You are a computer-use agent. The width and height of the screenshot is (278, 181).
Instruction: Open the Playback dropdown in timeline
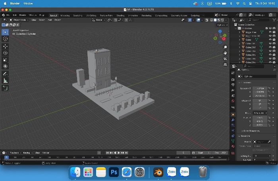(x=15, y=153)
